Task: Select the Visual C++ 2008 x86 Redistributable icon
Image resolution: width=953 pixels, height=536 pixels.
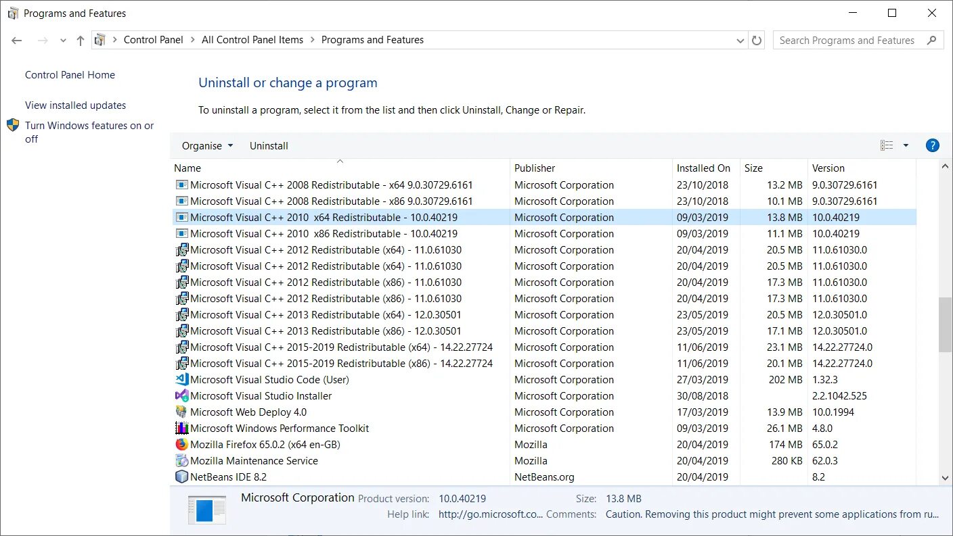Action: [x=181, y=201]
